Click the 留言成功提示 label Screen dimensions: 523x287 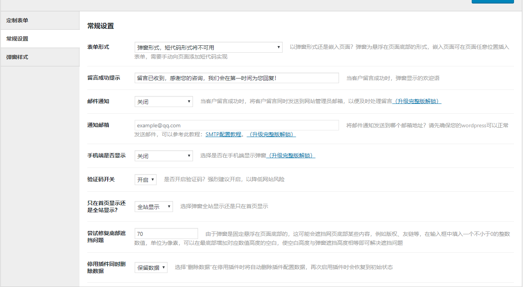click(x=104, y=78)
